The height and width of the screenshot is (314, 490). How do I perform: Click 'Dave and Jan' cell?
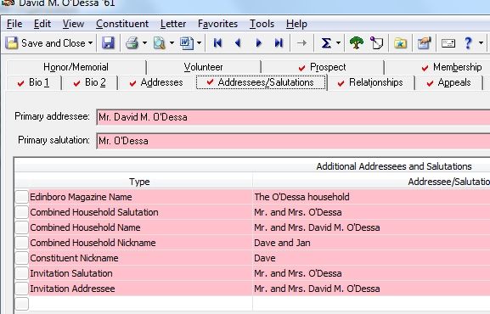372,243
